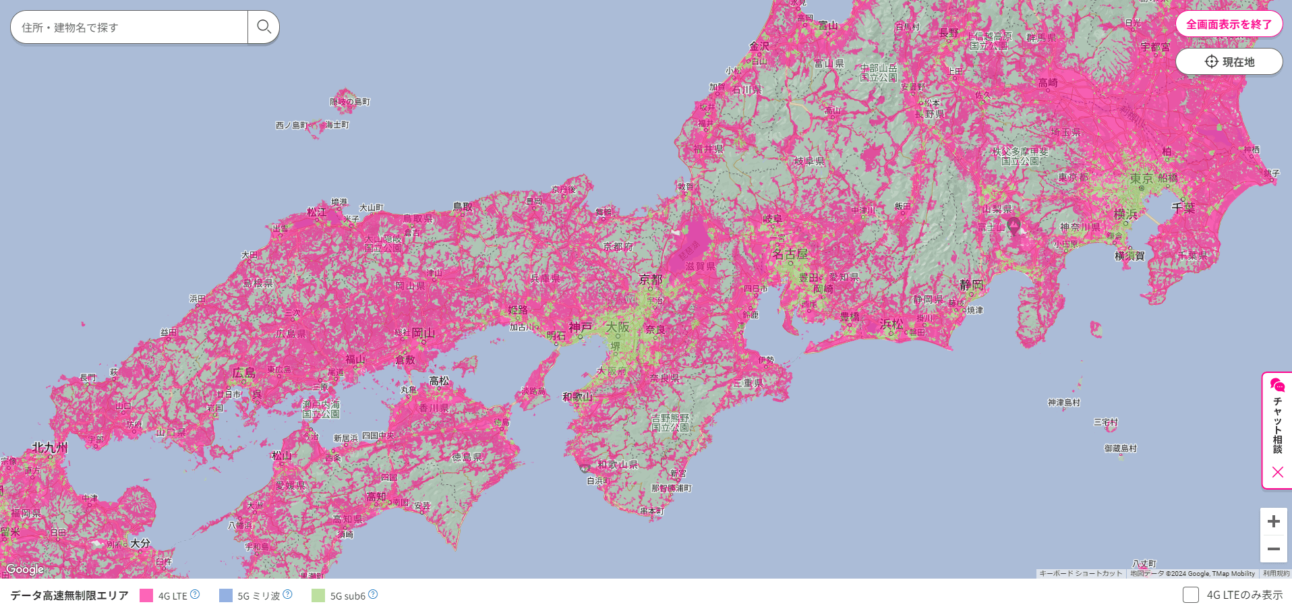The image size is (1292, 613).
Task: Open the Google logo link on map
Action: click(x=25, y=569)
